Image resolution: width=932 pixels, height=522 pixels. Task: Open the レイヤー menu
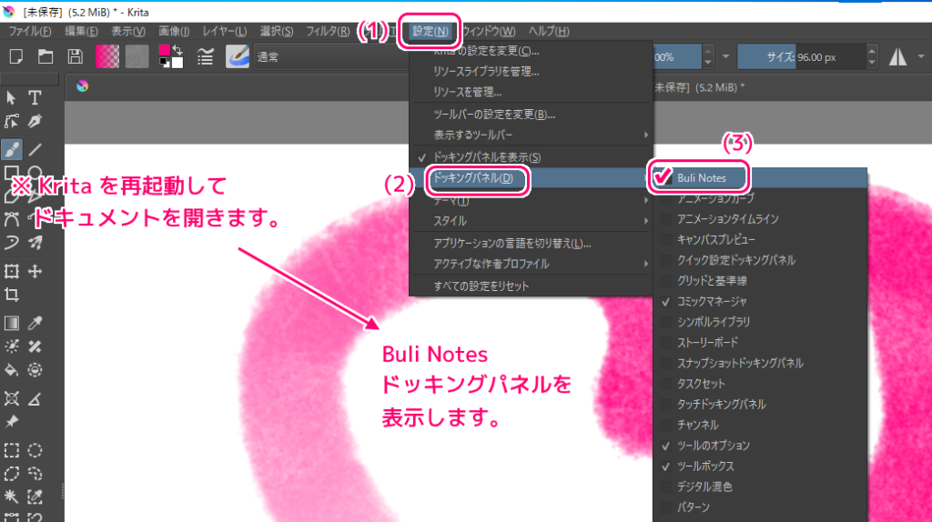point(224,31)
